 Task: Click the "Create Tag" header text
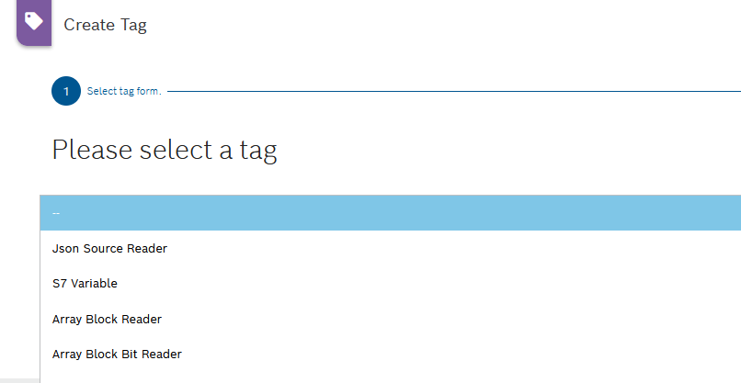point(105,25)
